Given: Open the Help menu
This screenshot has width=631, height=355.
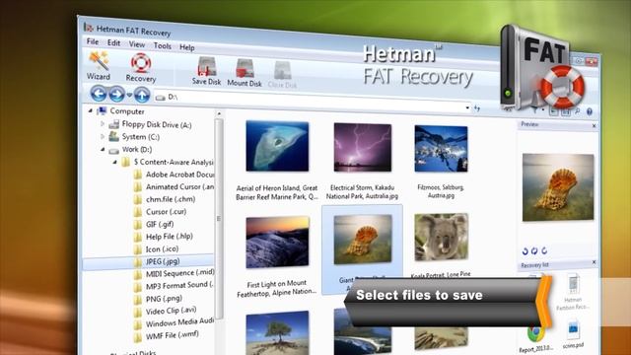Looking at the screenshot, I should pyautogui.click(x=187, y=47).
